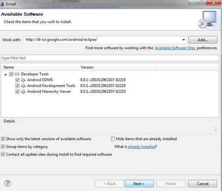Uncheck the Android Hierarchy Viewer checkbox
Image resolution: width=222 pixels, height=191 pixels.
point(17,92)
